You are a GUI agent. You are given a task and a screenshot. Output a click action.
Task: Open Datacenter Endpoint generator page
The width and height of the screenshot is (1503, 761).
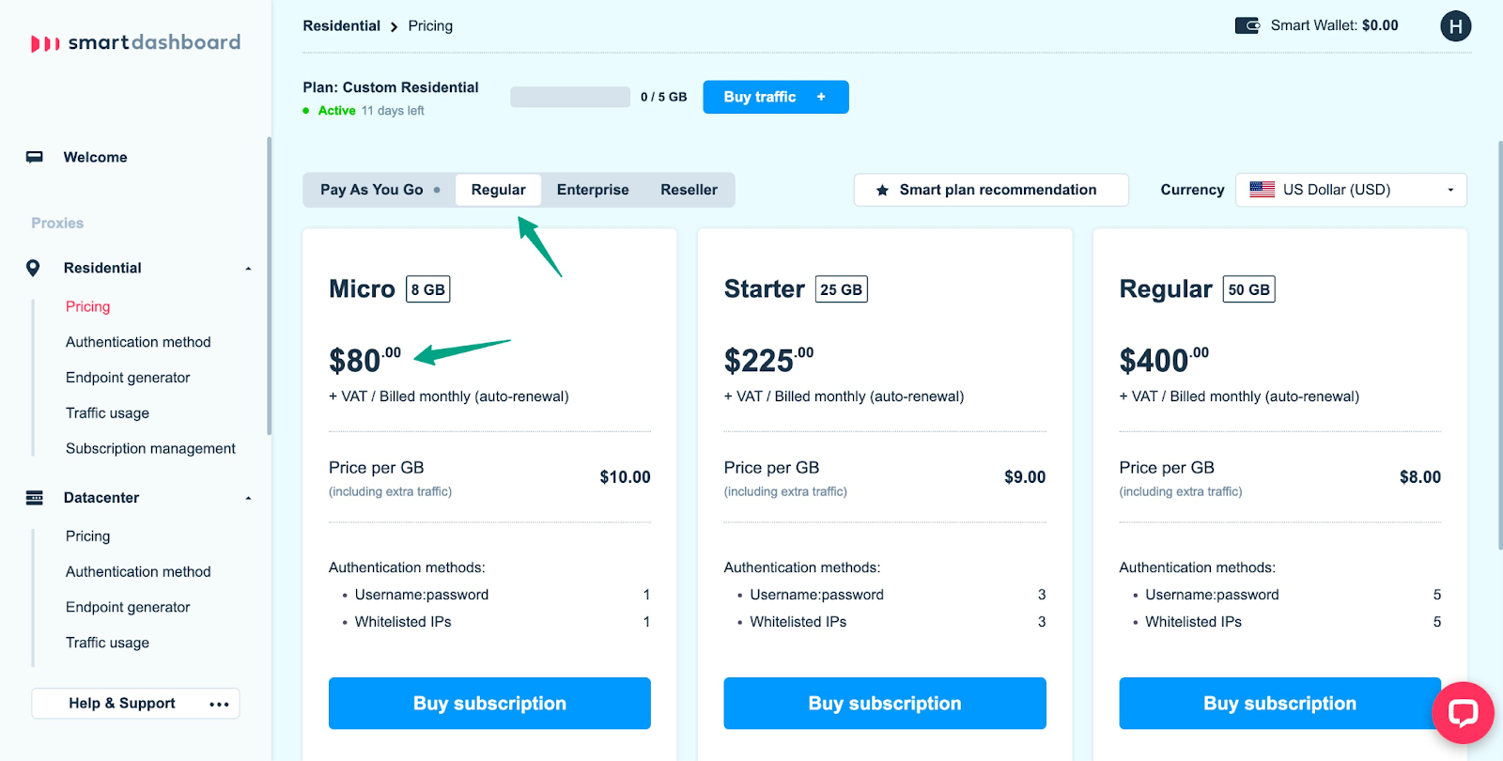128,607
